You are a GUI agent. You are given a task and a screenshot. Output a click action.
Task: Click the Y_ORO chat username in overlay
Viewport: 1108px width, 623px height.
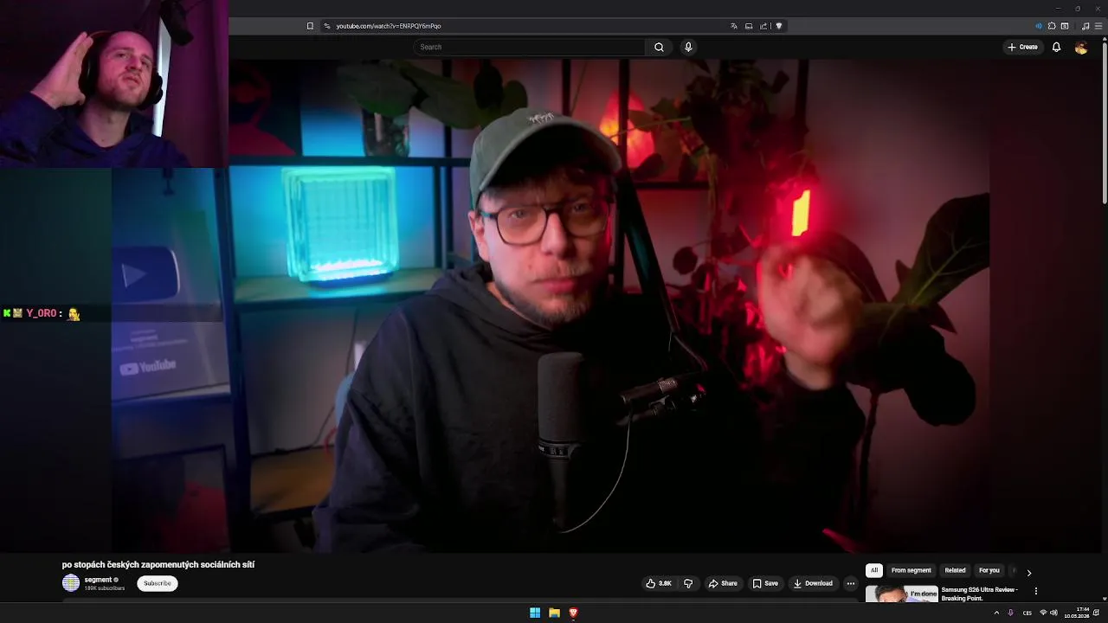click(41, 313)
